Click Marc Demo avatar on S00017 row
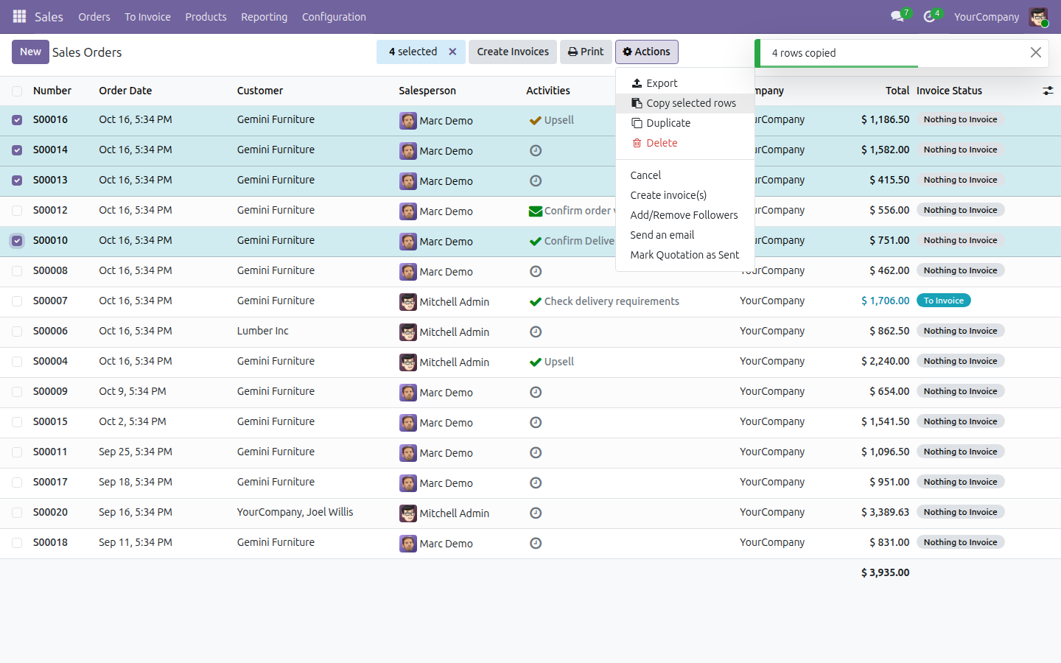The width and height of the screenshot is (1061, 663). (x=408, y=483)
